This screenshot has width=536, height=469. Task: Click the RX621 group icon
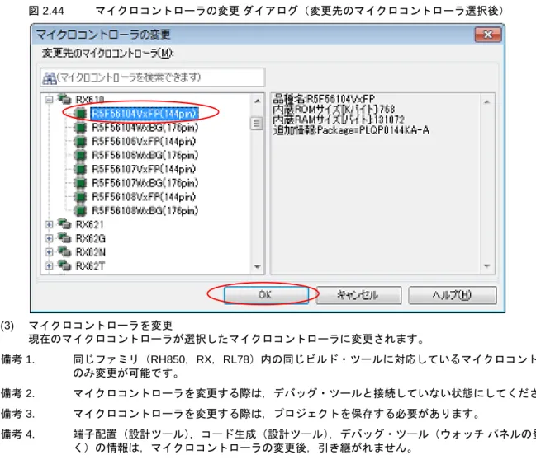(64, 224)
